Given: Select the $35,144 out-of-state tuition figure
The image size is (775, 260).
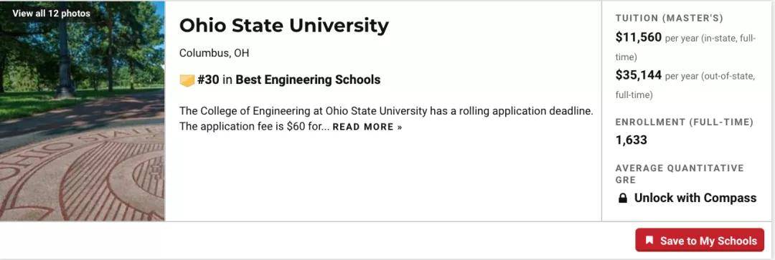Looking at the screenshot, I should tap(638, 75).
